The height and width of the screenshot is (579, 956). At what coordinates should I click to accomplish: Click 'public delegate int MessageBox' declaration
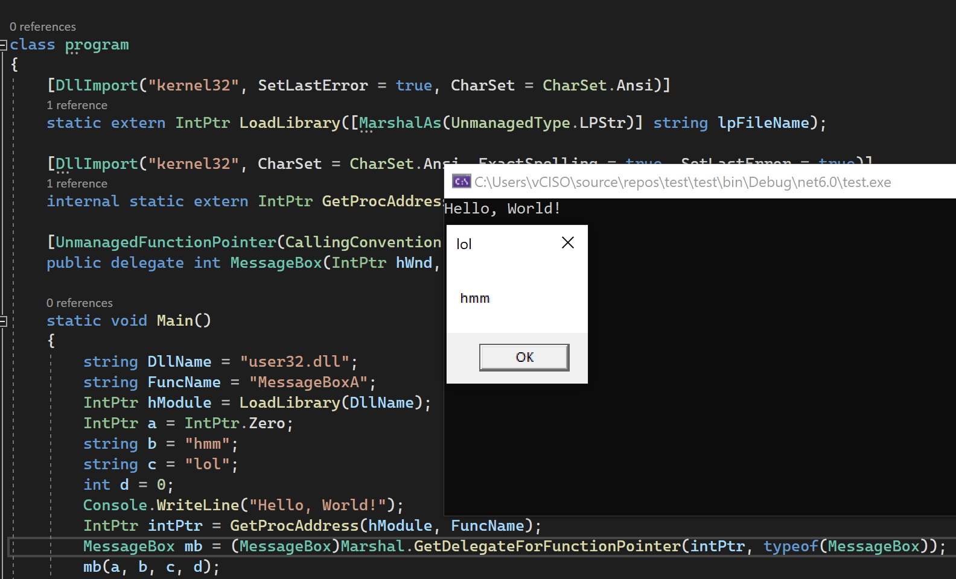click(x=184, y=263)
